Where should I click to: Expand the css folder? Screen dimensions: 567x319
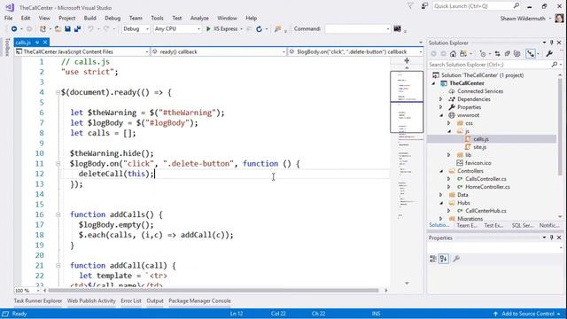tap(449, 123)
